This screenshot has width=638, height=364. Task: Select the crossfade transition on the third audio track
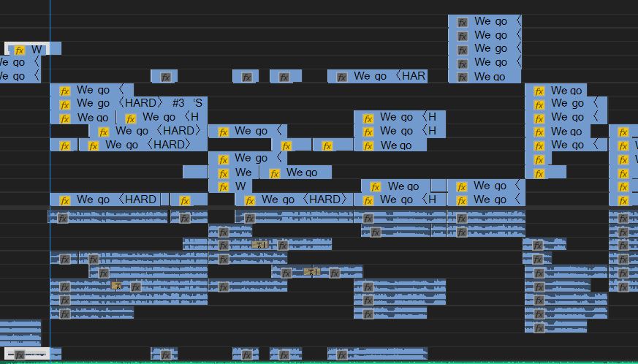click(260, 245)
